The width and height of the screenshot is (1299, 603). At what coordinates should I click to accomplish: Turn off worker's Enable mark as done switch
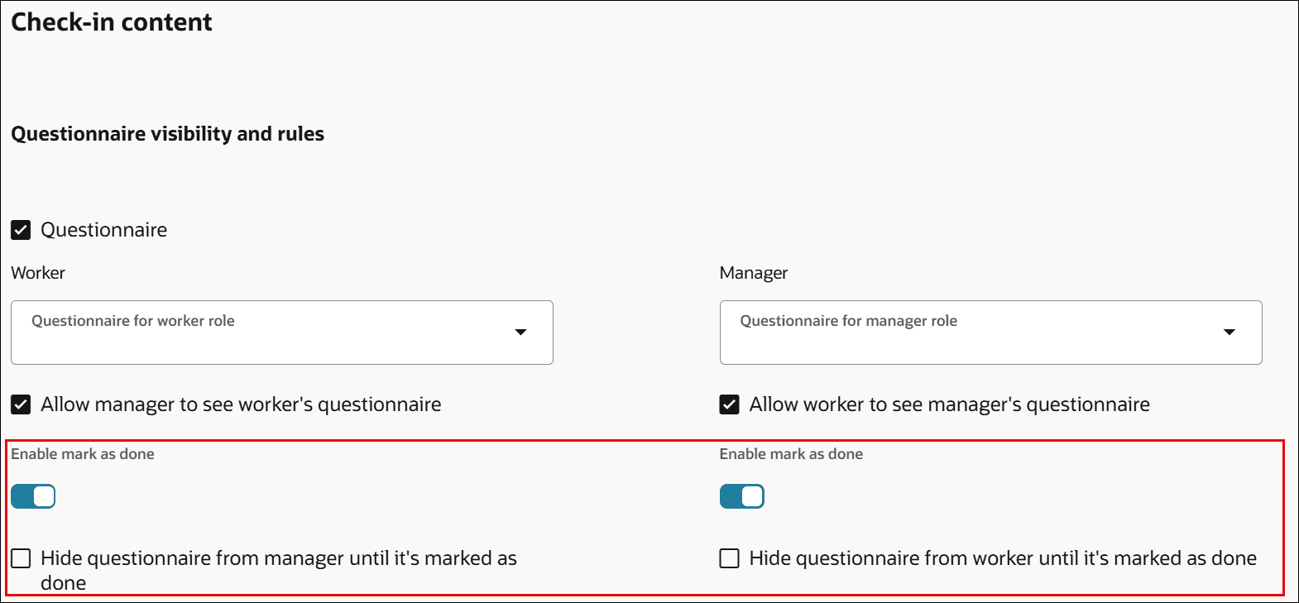33,496
